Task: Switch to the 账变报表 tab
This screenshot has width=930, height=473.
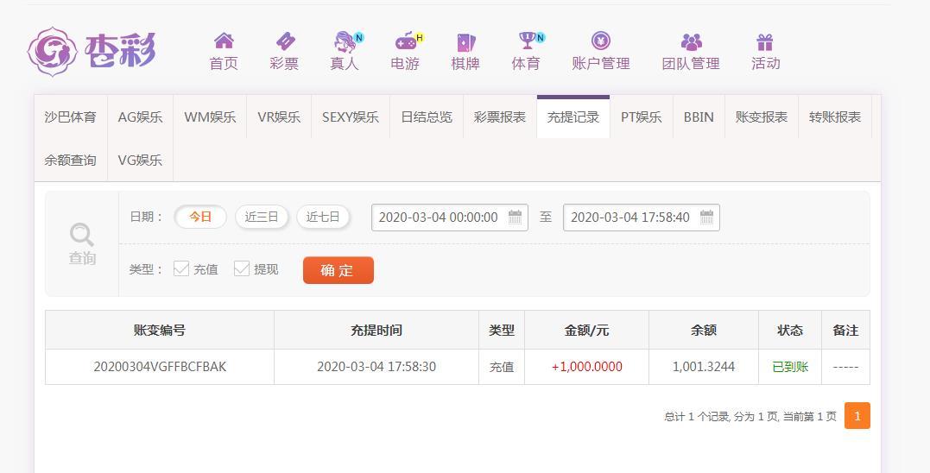Action: [x=762, y=117]
